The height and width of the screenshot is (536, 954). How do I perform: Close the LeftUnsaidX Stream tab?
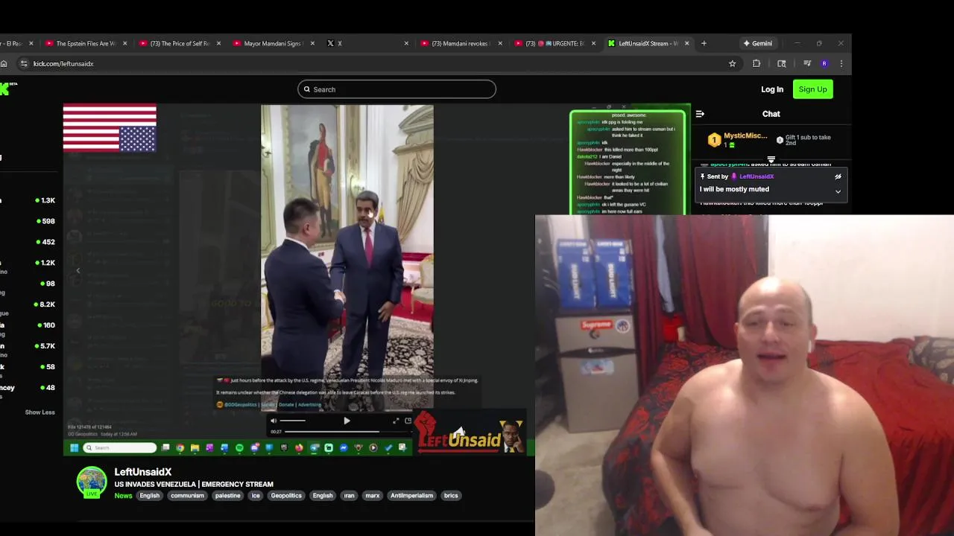[686, 43]
